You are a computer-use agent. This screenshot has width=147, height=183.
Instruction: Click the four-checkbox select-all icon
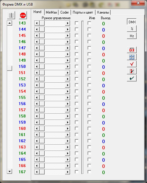click(x=132, y=57)
